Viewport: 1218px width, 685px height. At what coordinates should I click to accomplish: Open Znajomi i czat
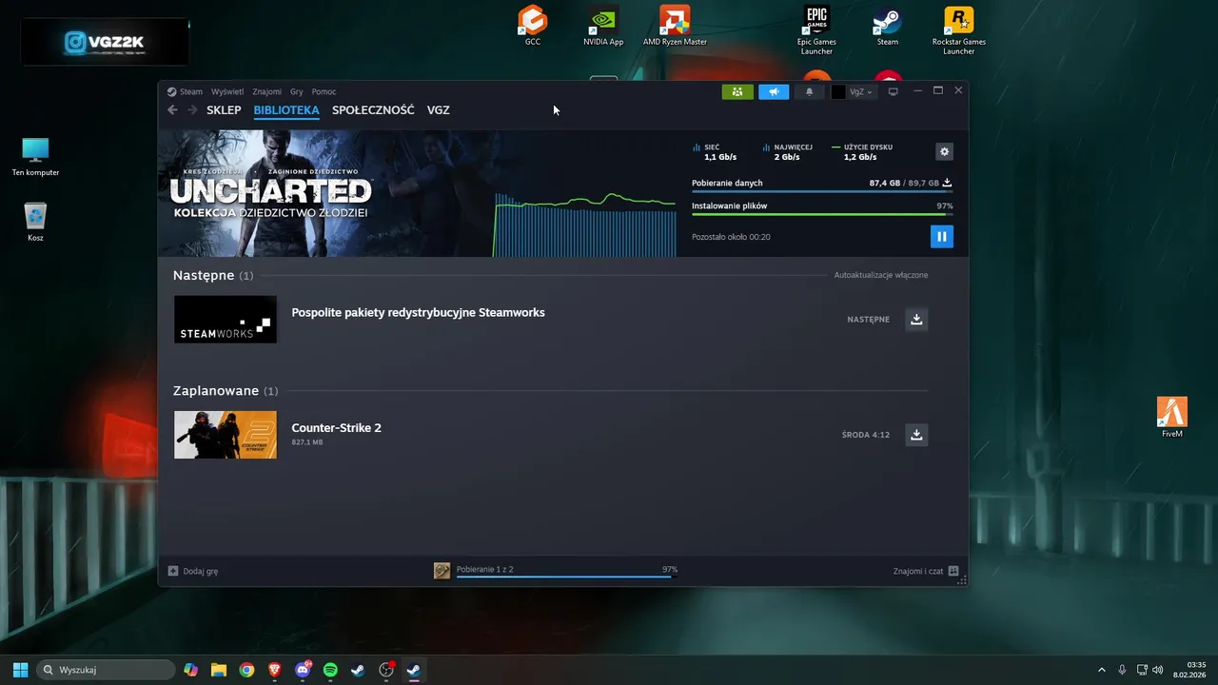click(926, 571)
